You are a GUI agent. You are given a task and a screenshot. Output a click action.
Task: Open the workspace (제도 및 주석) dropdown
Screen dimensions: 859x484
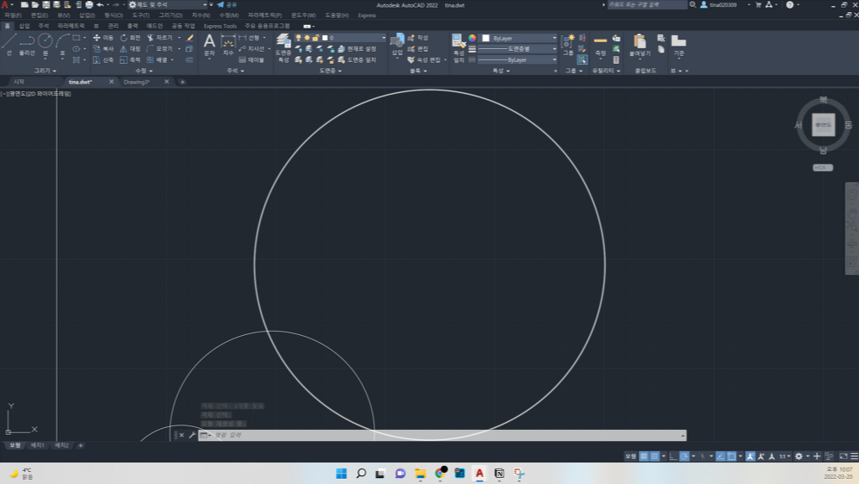[168, 4]
